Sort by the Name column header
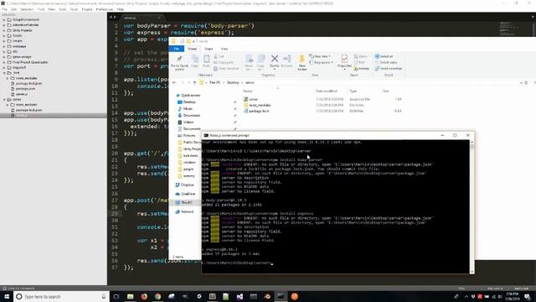The height and width of the screenshot is (302, 536). tap(248, 91)
